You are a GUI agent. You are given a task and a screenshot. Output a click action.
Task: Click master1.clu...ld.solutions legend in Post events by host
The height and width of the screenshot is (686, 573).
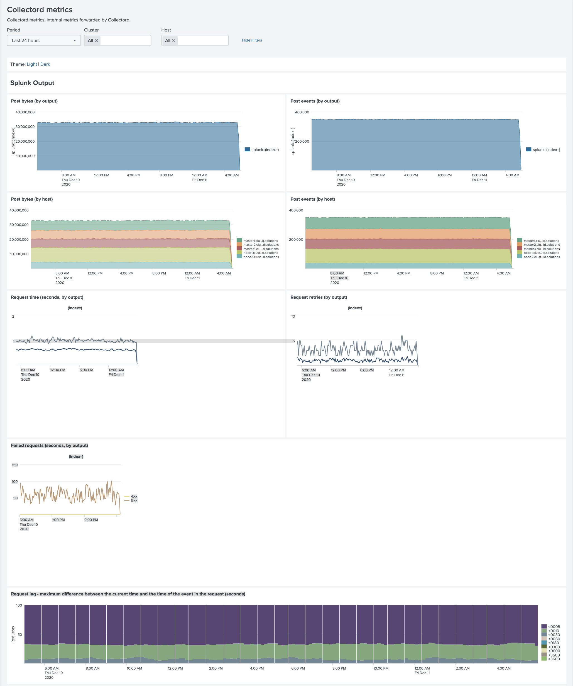pos(538,241)
